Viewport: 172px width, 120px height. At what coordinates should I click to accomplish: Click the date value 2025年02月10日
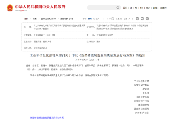[x=40, y=48]
